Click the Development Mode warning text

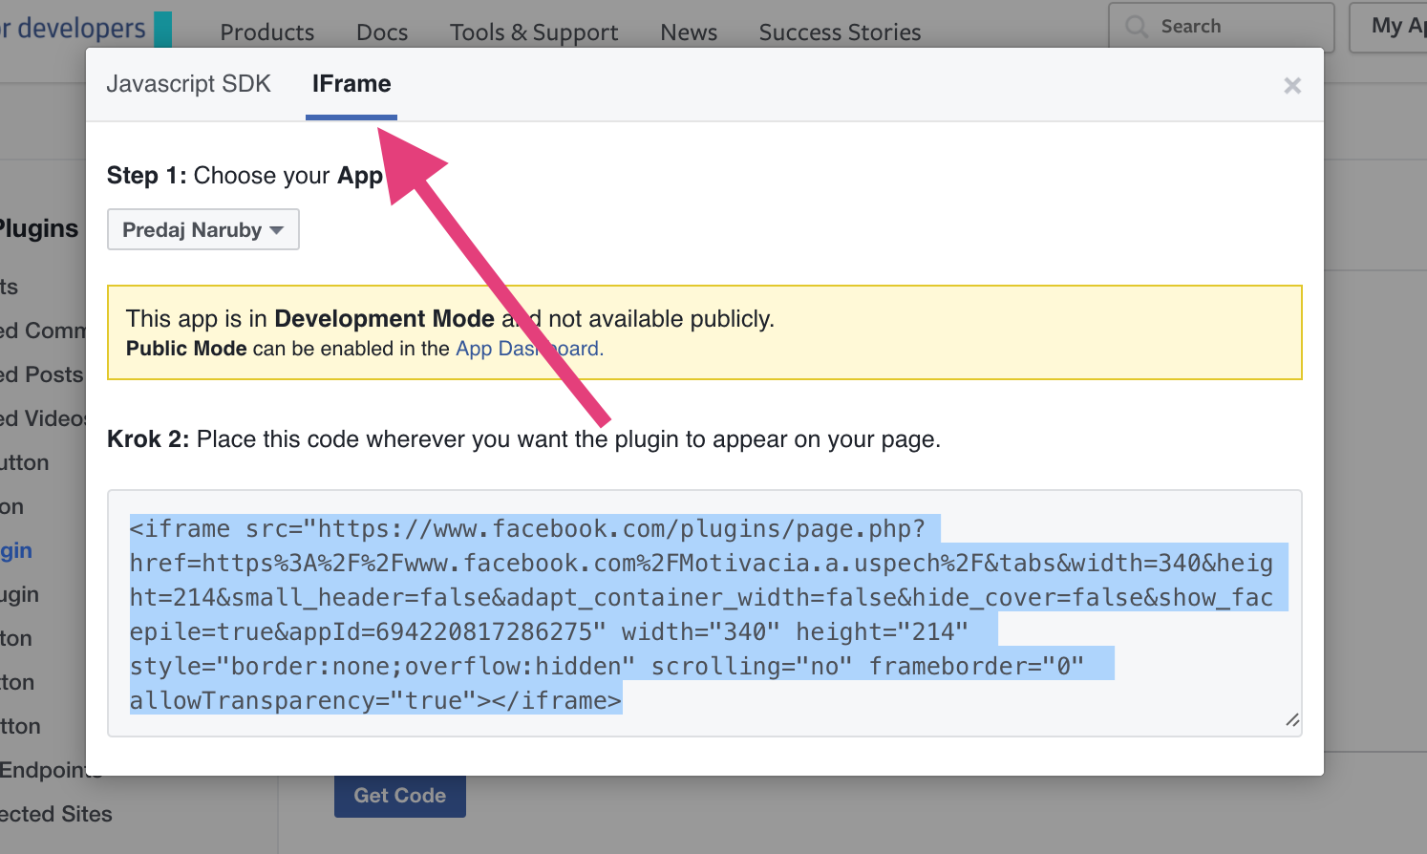[450, 319]
